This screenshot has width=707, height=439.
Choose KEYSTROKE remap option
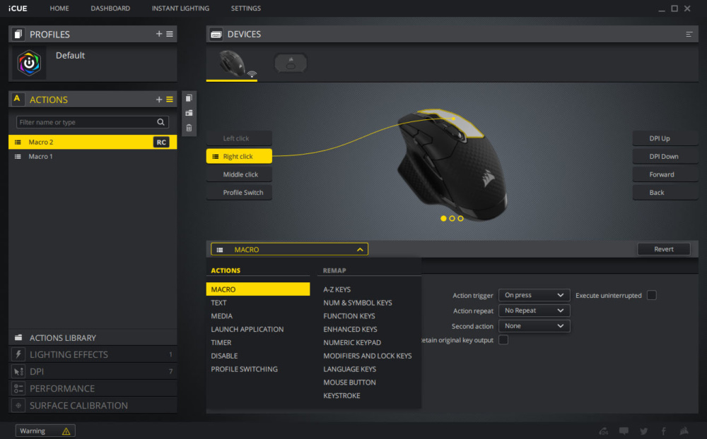tap(341, 395)
